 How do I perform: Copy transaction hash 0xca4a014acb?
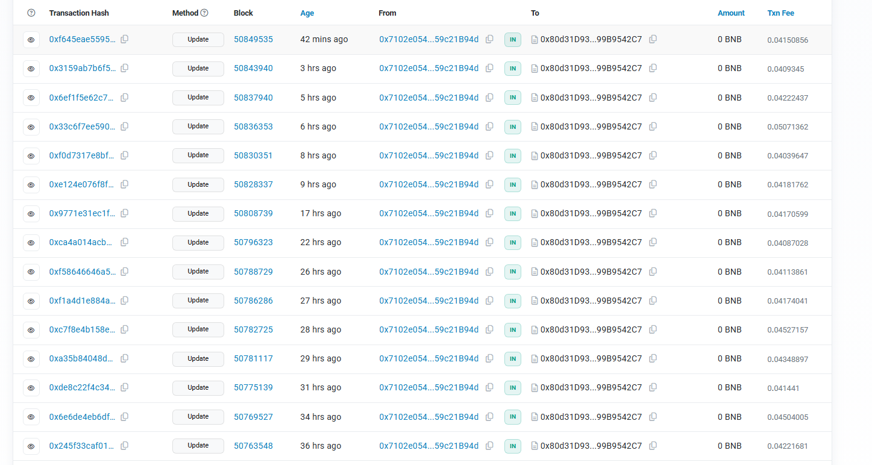[125, 242]
